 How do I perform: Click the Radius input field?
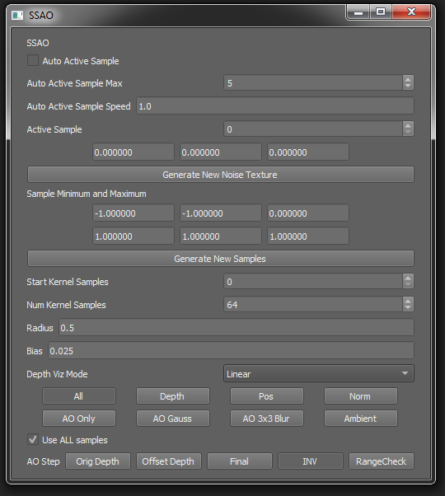pos(237,327)
